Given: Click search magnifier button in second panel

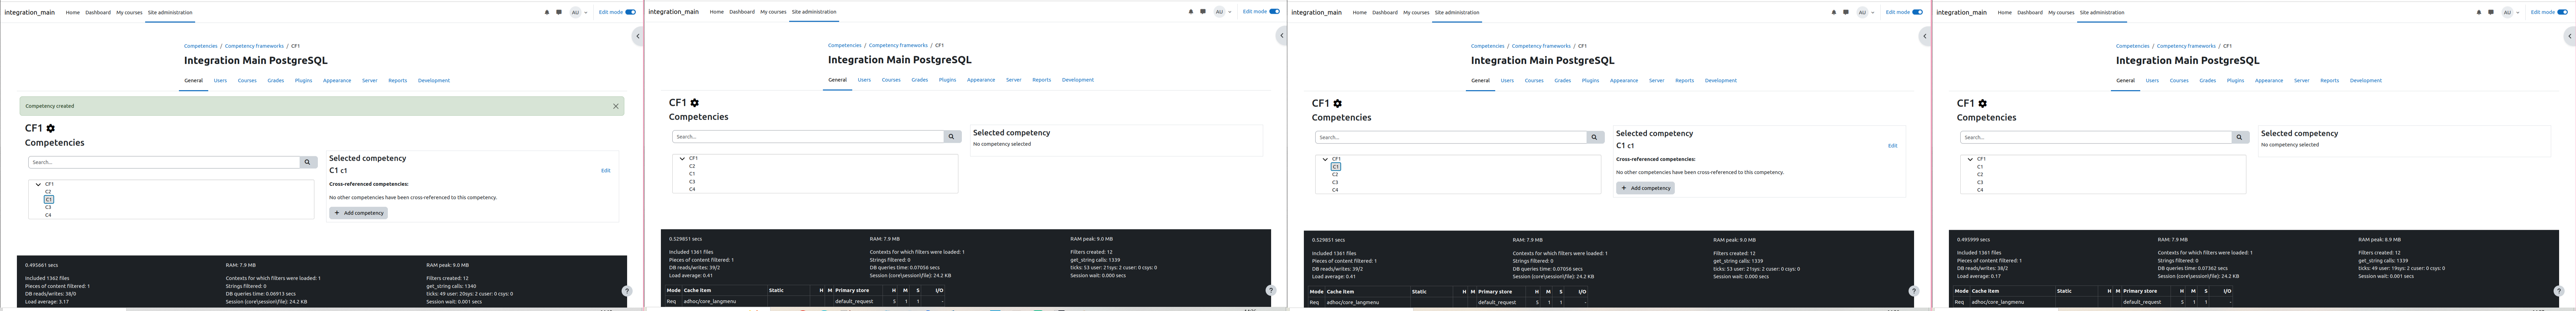Looking at the screenshot, I should [952, 137].
